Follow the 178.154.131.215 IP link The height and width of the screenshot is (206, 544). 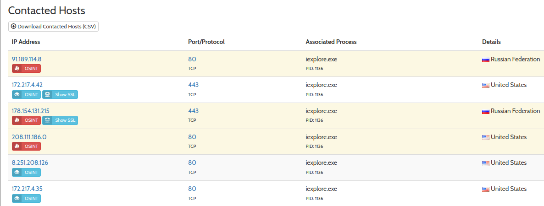pyautogui.click(x=30, y=111)
